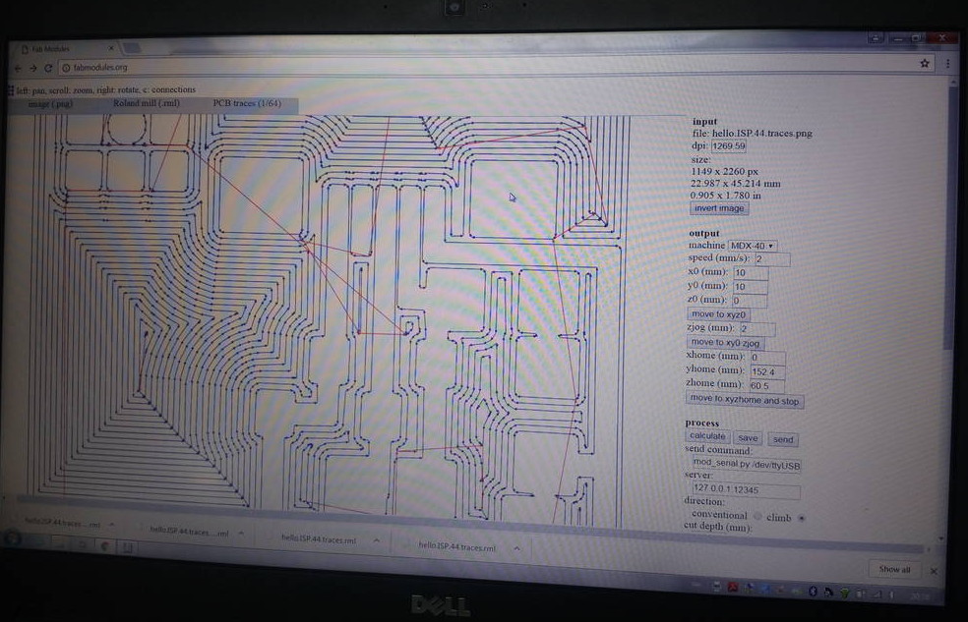The image size is (968, 622).
Task: Bookmark this page with the star
Action: pos(924,63)
